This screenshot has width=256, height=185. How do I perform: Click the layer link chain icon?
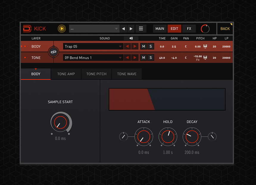coord(53,52)
